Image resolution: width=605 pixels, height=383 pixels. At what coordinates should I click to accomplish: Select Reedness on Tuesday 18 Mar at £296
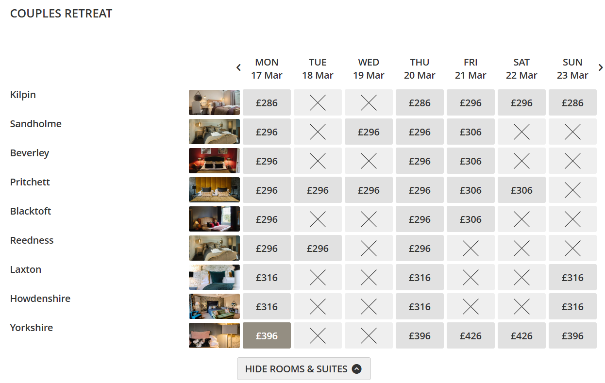[318, 248]
